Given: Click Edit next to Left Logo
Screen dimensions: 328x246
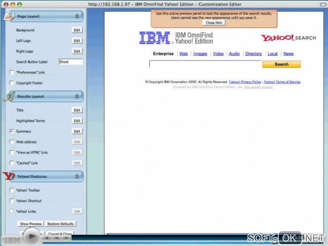Looking at the screenshot, I should 77,41.
